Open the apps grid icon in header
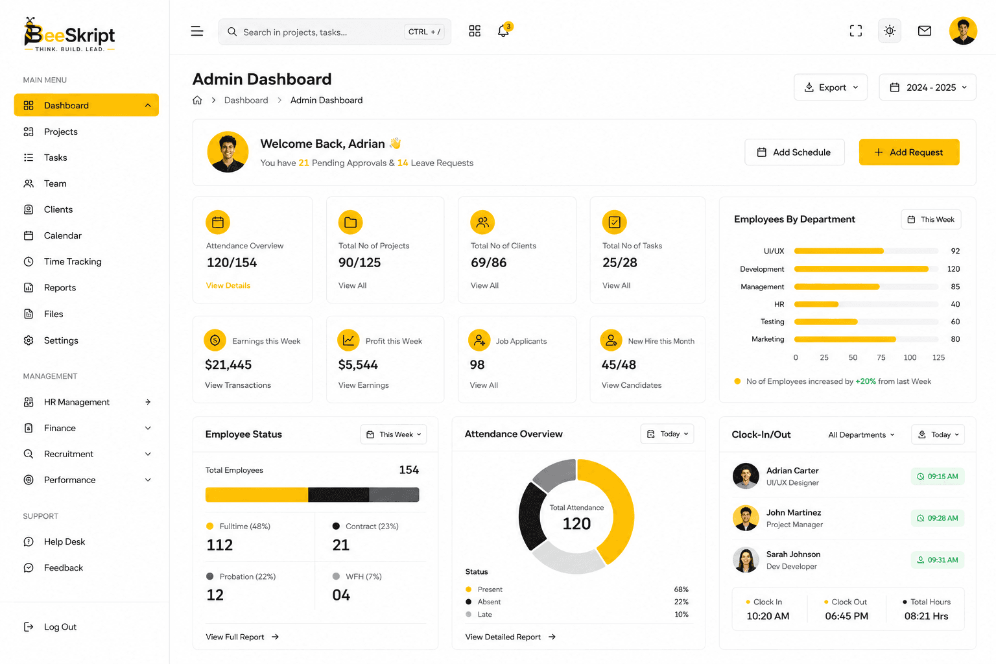The height and width of the screenshot is (664, 996). 475,31
